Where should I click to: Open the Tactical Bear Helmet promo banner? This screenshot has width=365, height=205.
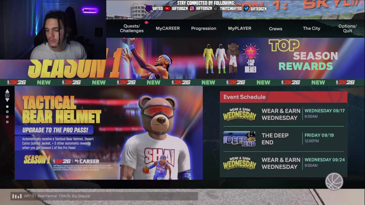pos(109,133)
